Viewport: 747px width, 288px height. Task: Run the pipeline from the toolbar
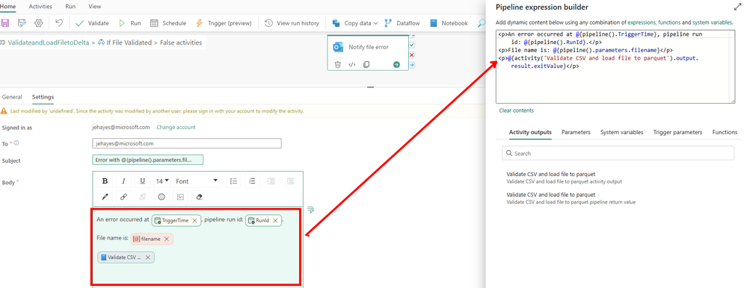point(129,23)
